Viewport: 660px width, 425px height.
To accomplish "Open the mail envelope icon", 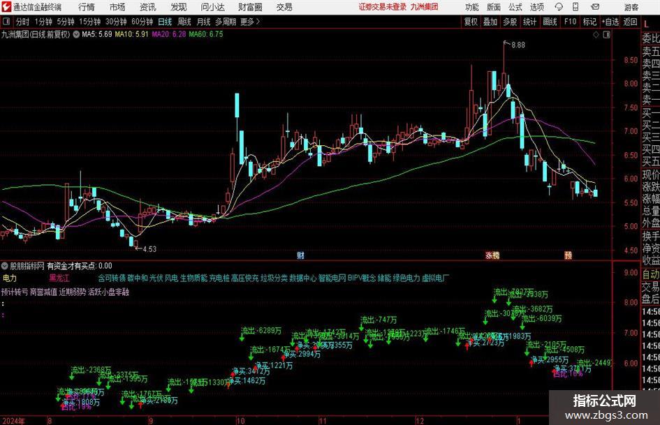I will click(x=595, y=7).
